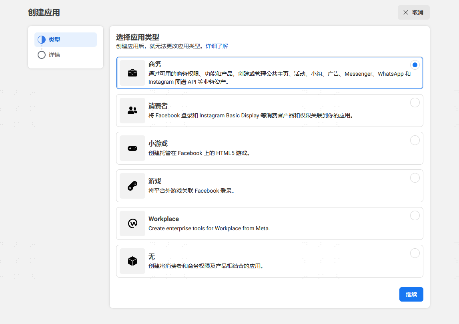Pick the 无 radio button

[x=415, y=253]
